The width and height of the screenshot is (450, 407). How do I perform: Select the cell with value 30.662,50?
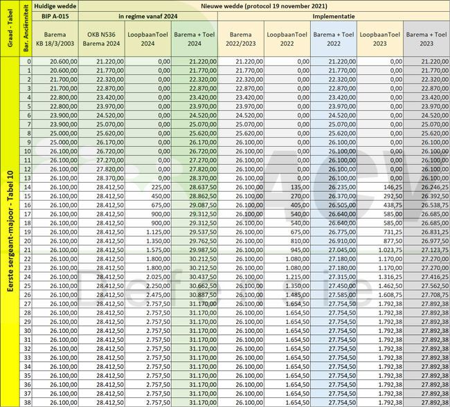195,286
